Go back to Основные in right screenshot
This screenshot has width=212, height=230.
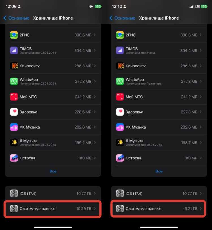(x=122, y=18)
